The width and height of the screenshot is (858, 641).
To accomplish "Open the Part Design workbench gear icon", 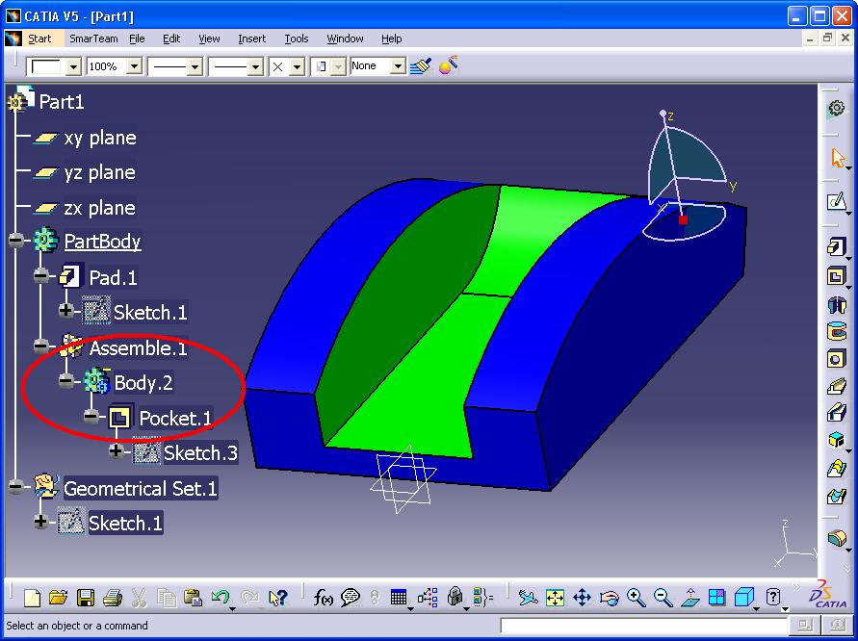I will coord(836,109).
